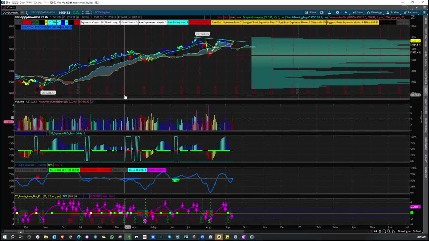Open the Style dropdown menu
This screenshot has width=429, height=241.
pyautogui.click(x=358, y=12)
